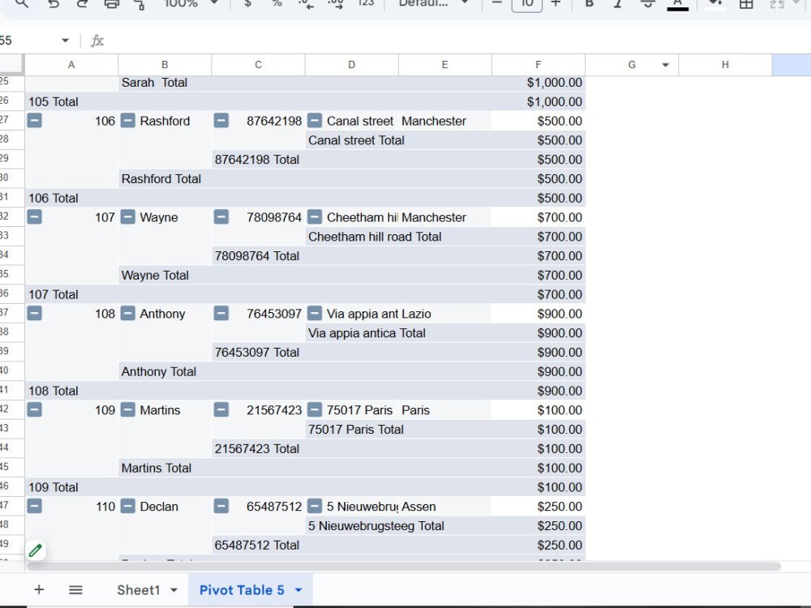Collapse the 76453097 group
811x608 pixels.
(221, 314)
